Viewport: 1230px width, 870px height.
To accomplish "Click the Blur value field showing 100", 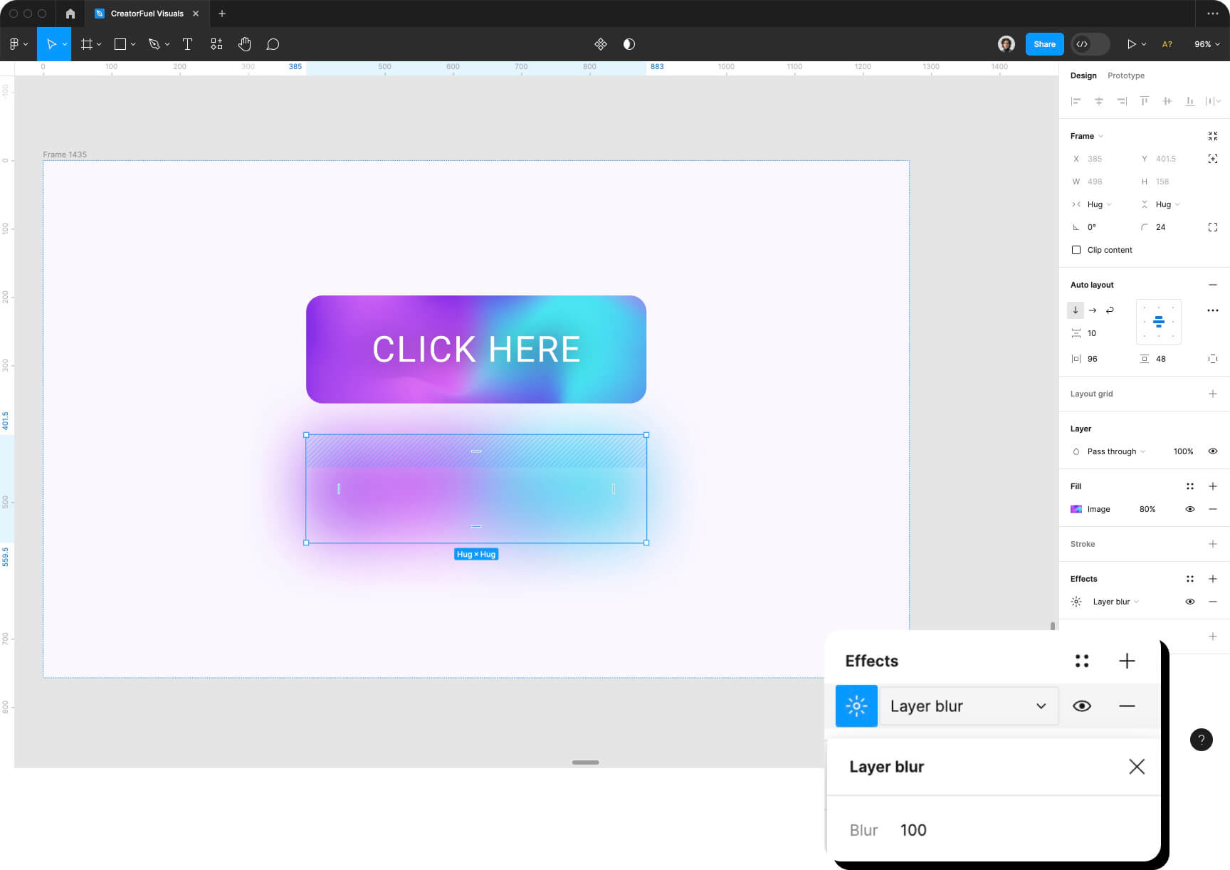I will pyautogui.click(x=913, y=829).
